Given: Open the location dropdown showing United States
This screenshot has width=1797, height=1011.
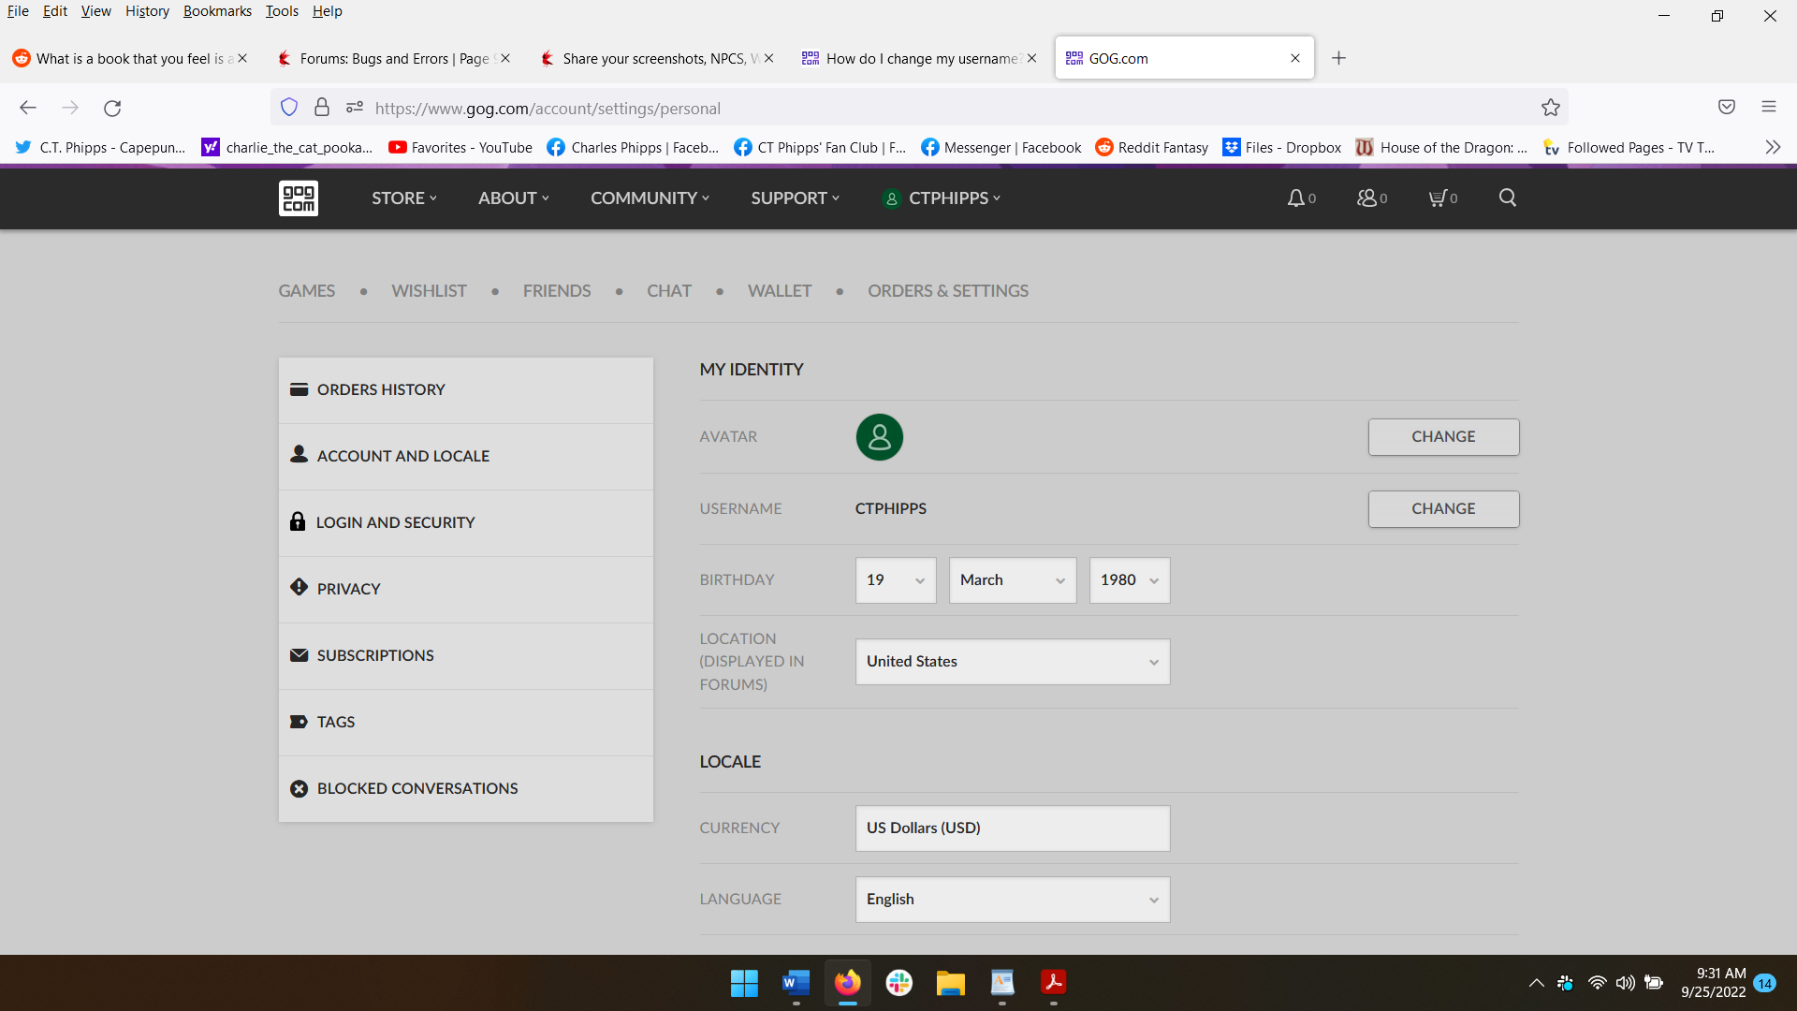Looking at the screenshot, I should (x=1013, y=662).
